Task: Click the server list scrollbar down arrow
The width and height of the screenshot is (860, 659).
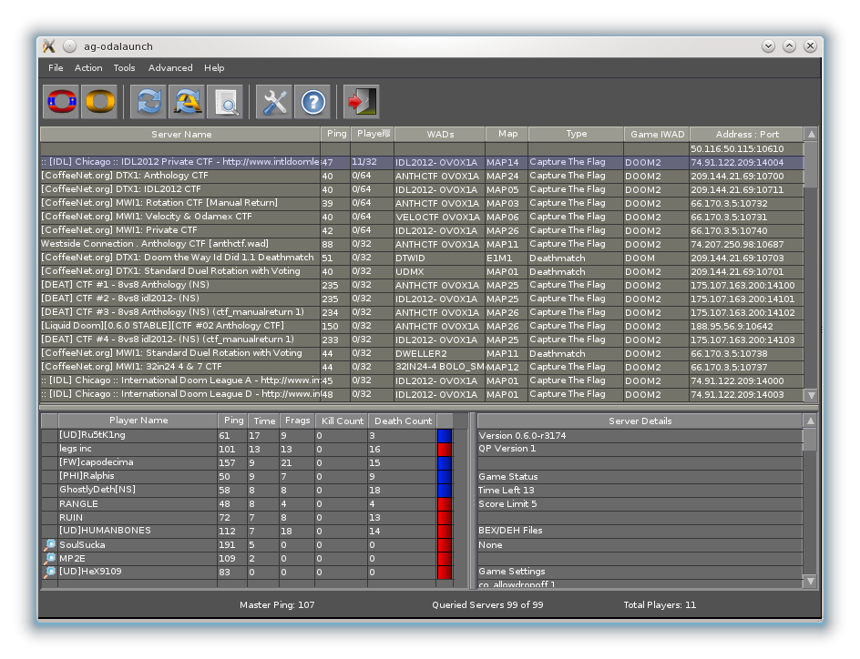Action: coord(811,395)
